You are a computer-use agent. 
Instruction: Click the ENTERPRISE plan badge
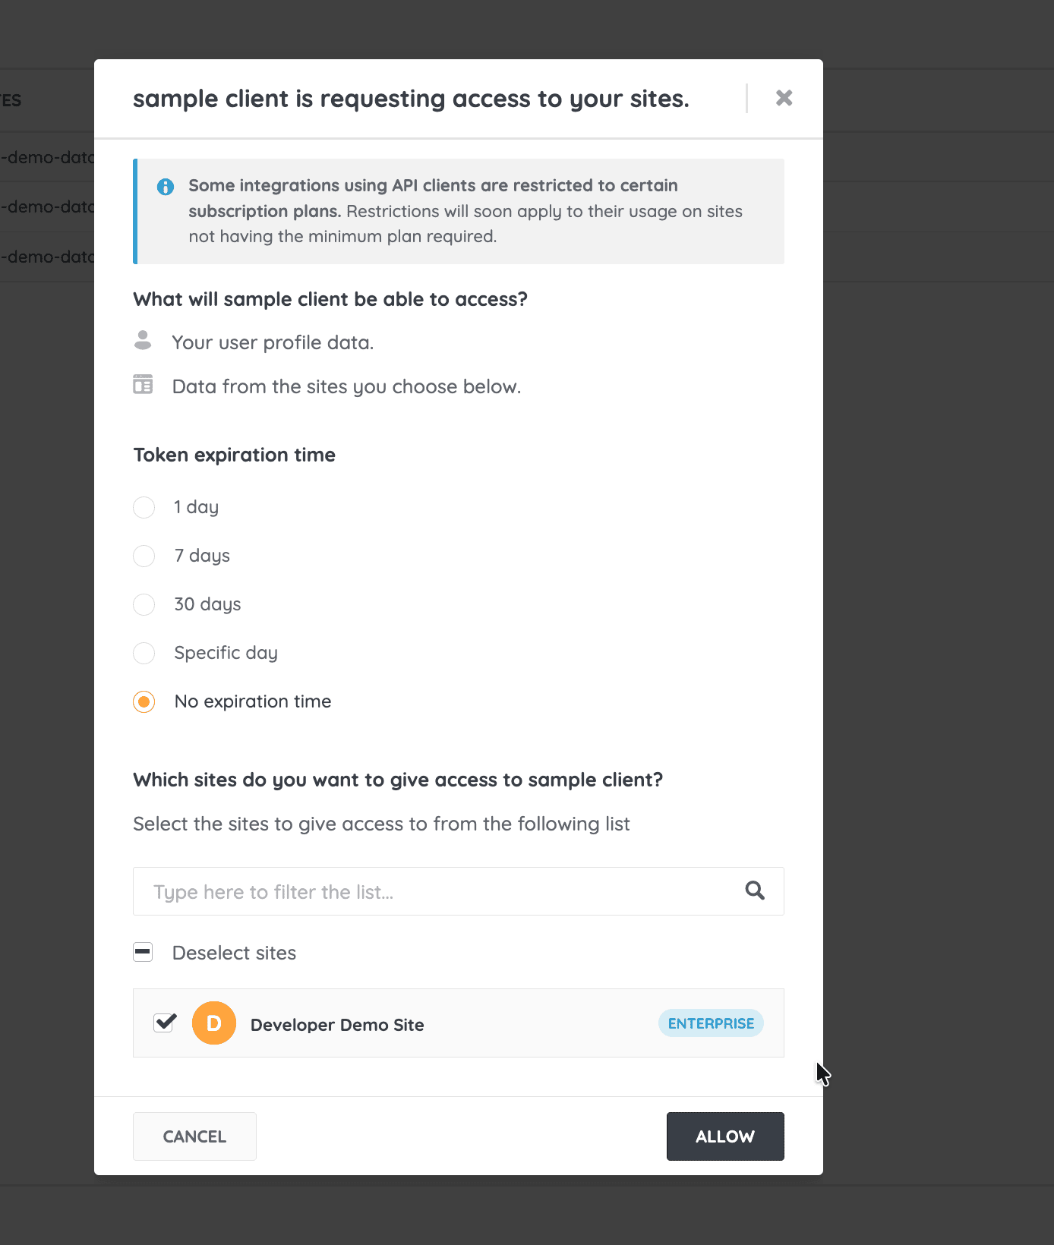click(x=711, y=1023)
